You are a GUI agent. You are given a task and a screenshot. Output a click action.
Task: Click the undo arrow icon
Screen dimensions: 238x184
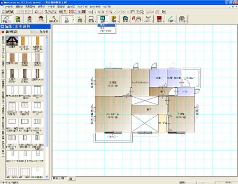(36, 11)
